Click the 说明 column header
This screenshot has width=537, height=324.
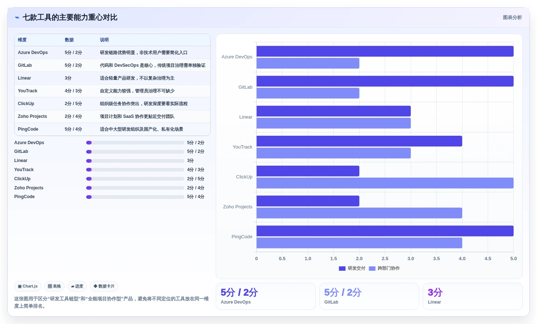pos(104,40)
